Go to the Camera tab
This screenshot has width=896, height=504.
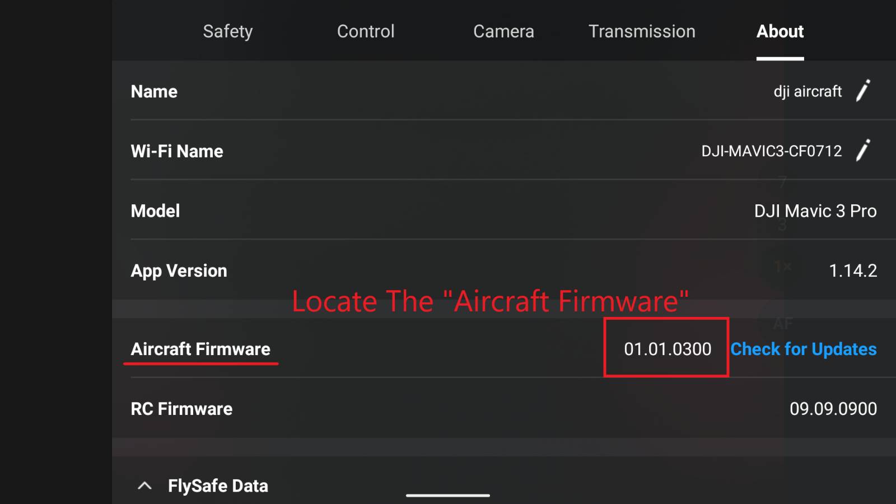(x=503, y=31)
